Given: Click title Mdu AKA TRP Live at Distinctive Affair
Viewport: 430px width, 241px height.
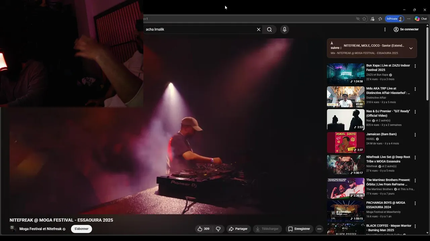Looking at the screenshot, I should pyautogui.click(x=388, y=91).
